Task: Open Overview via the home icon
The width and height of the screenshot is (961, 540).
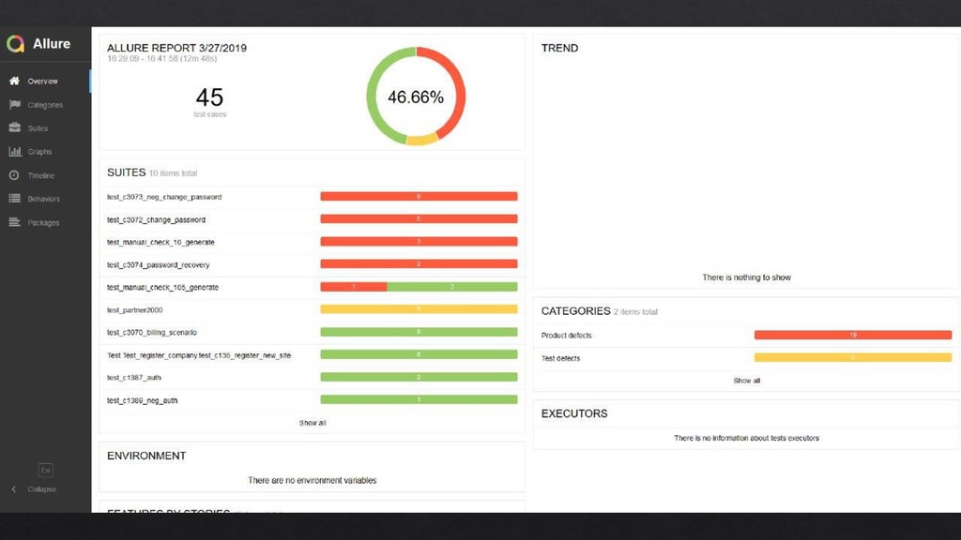Action: pos(14,81)
